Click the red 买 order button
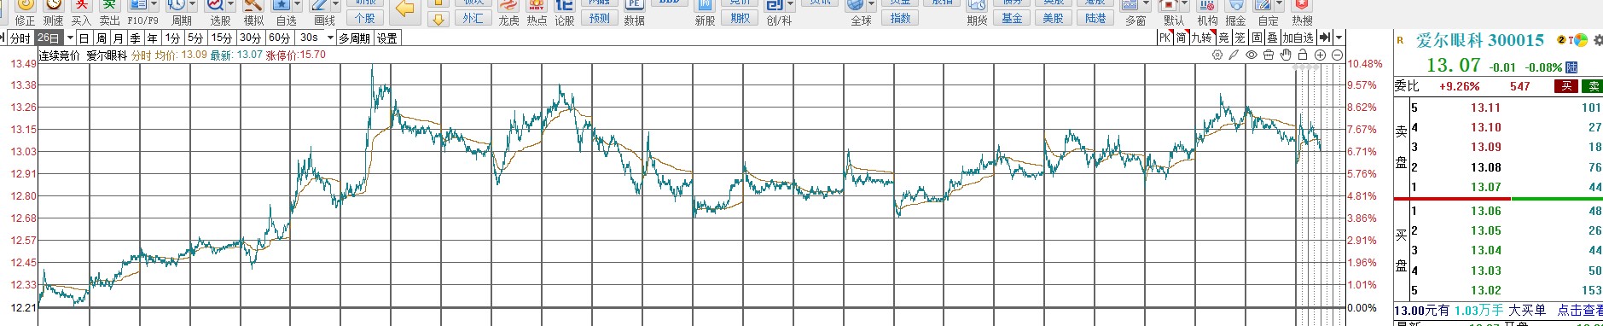Screen dimensions: 1603x326 tap(1565, 86)
